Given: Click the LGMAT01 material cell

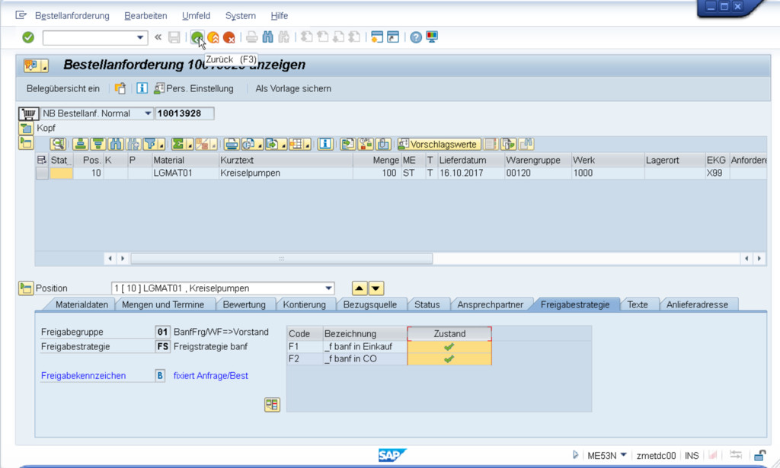Looking at the screenshot, I should [185, 173].
